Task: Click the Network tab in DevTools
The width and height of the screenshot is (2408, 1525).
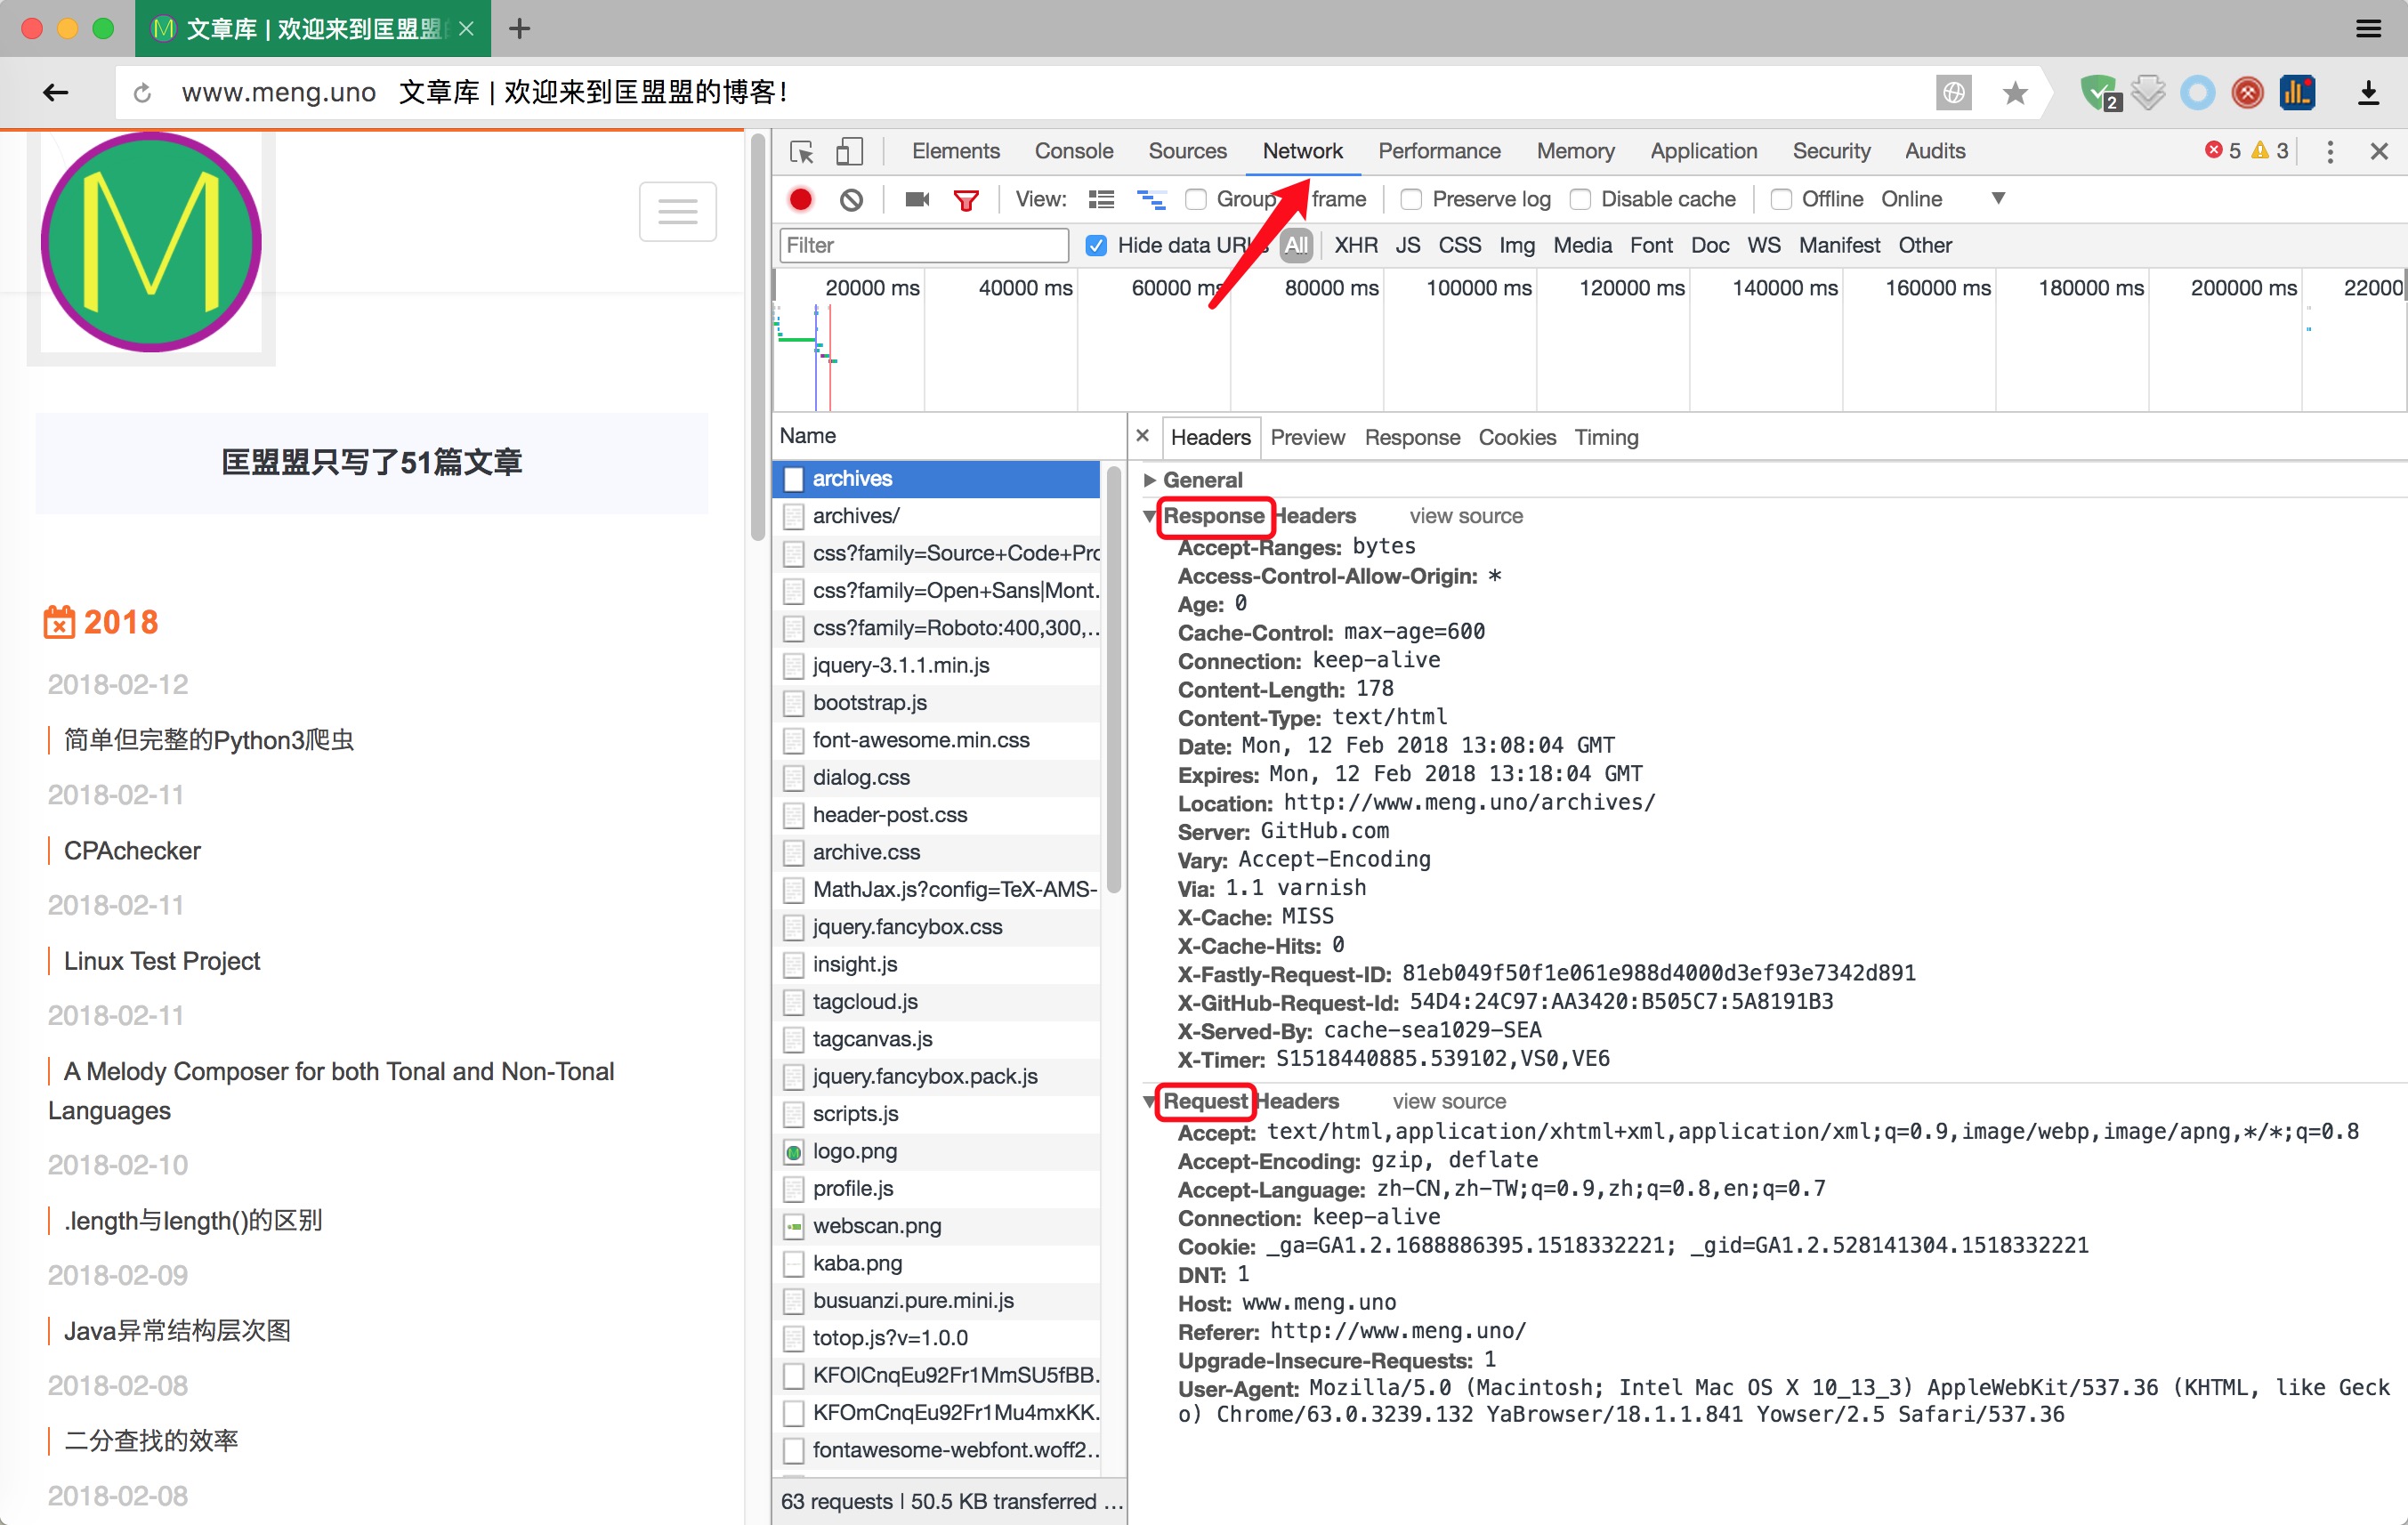Action: pyautogui.click(x=1302, y=151)
